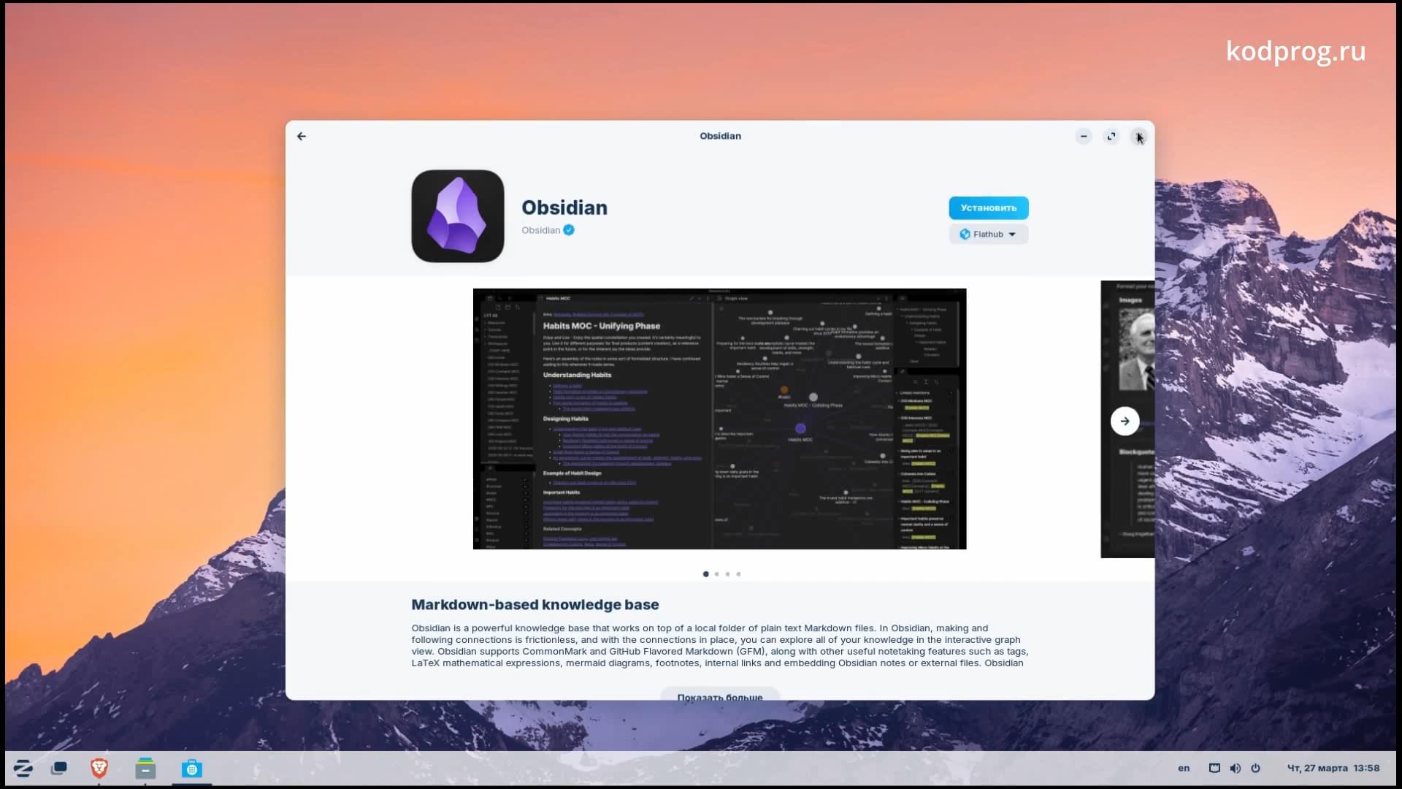Show the next screenshot with the arrow
Screen dimensions: 1402x789
1125,421
